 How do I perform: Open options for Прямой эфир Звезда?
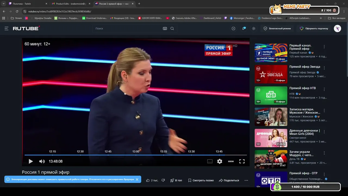pos(324,68)
